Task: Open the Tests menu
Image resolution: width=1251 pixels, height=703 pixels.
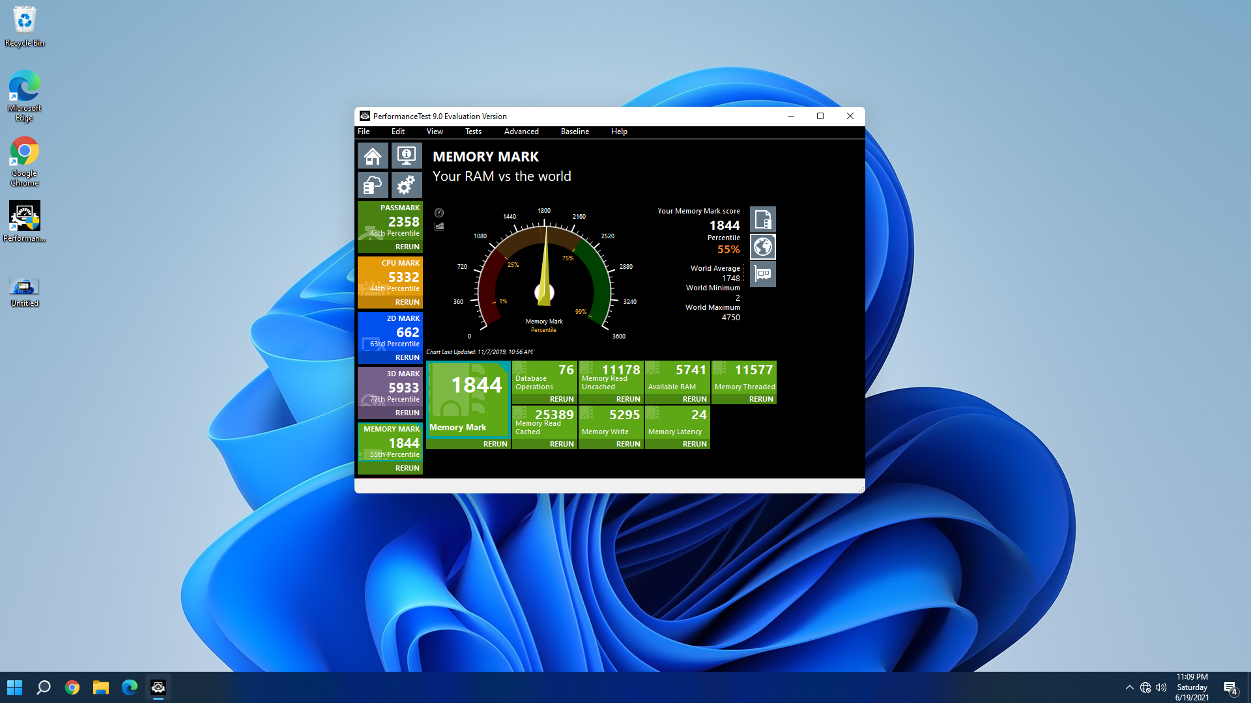Action: tap(473, 131)
